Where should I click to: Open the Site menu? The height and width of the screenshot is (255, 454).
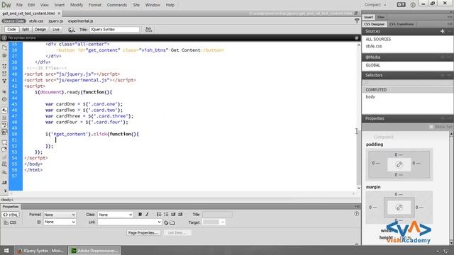click(136, 5)
